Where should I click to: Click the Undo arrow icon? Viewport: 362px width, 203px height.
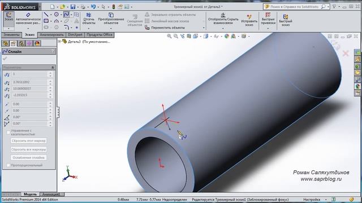[93, 7]
